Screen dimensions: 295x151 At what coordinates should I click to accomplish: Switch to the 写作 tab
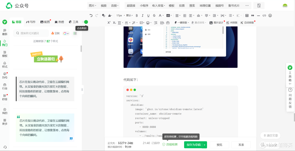click(x=31, y=22)
